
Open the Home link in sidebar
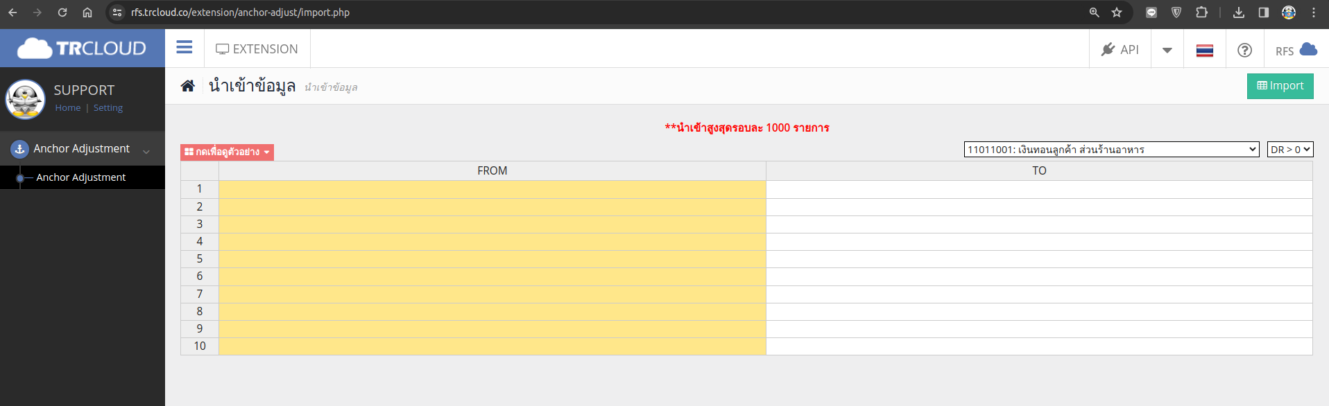coord(68,108)
